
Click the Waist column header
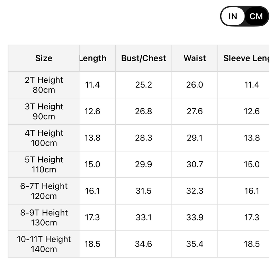195,58
